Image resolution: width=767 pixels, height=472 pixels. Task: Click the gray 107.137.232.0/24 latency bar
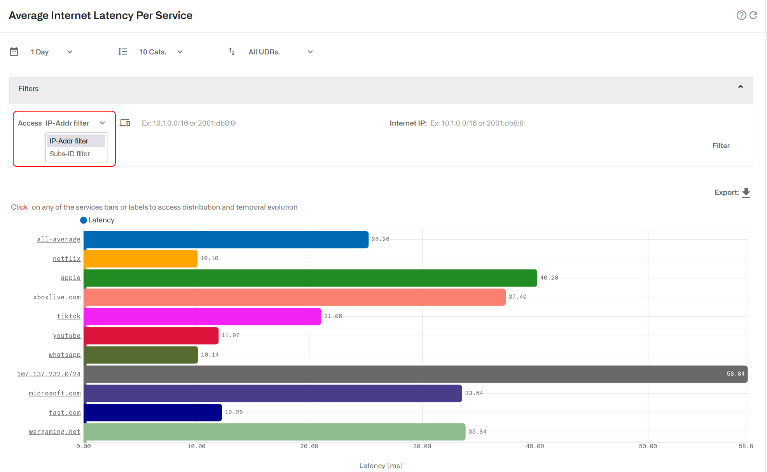416,374
